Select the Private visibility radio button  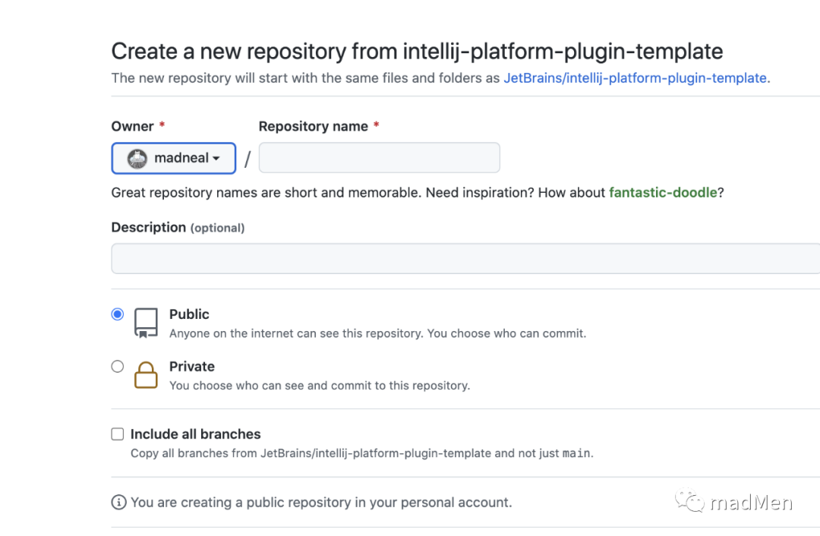click(118, 367)
